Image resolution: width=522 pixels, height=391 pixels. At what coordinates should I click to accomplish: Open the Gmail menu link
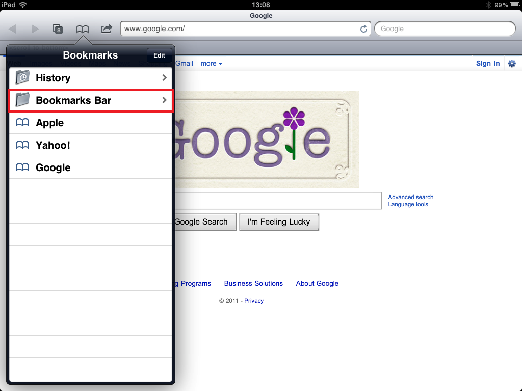click(185, 64)
